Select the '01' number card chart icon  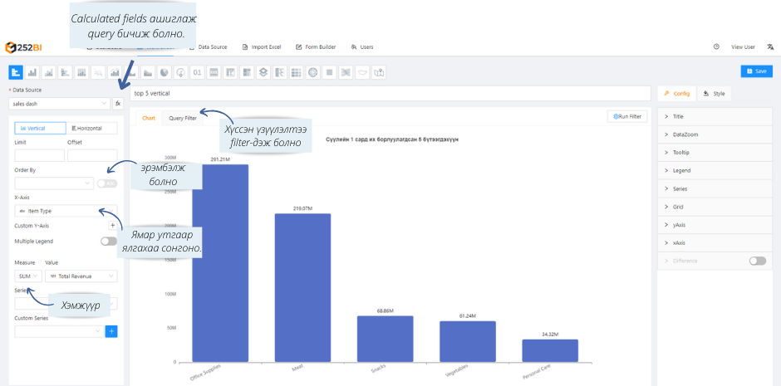pyautogui.click(x=198, y=72)
